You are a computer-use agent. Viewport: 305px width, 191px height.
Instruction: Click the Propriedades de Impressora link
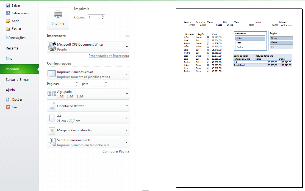[x=109, y=56]
